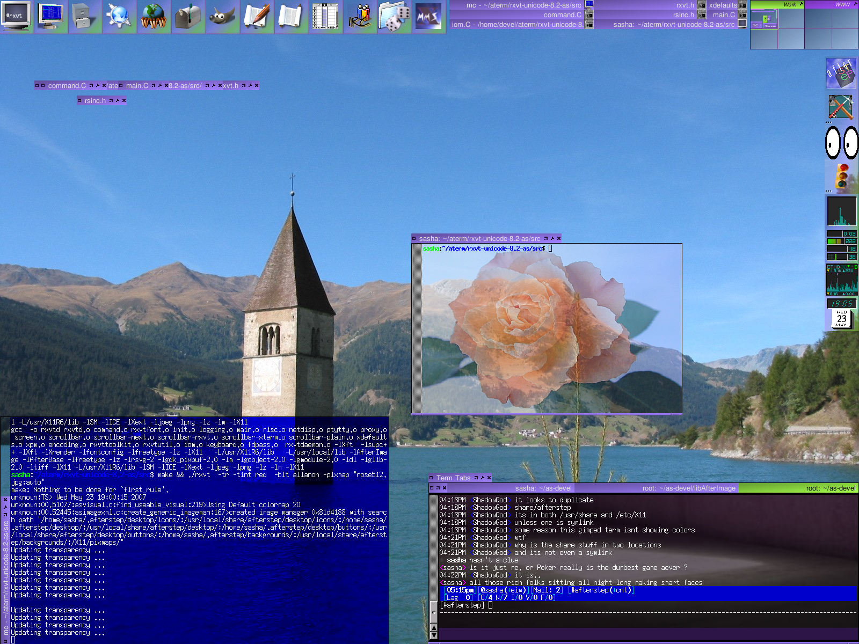Toggle the pin button on the rsinc.h titlebar
Image resolution: width=859 pixels, height=644 pixels.
pyautogui.click(x=118, y=100)
